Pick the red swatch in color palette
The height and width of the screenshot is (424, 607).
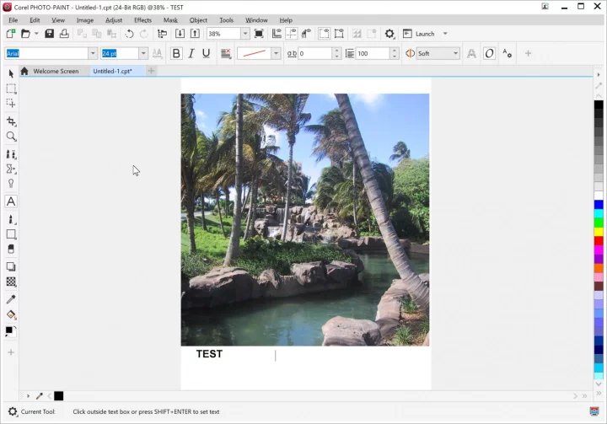click(x=599, y=242)
